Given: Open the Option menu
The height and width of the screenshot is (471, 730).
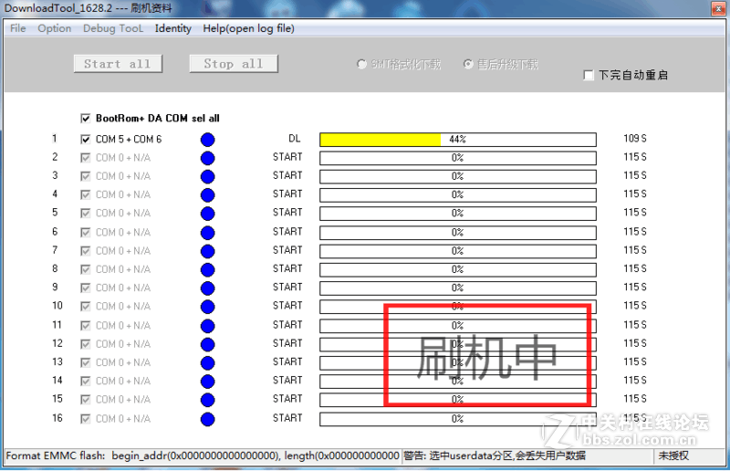Looking at the screenshot, I should 55,28.
